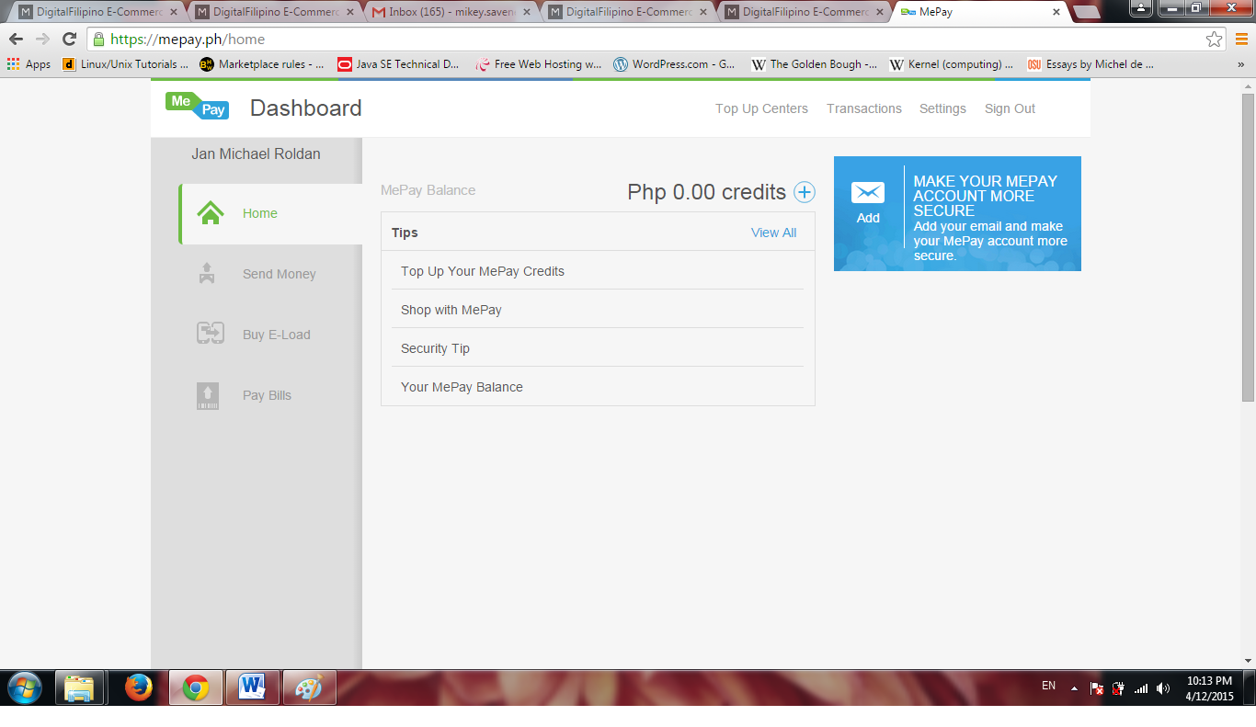Image resolution: width=1256 pixels, height=727 pixels.
Task: Select the Send Money sidebar icon
Action: (x=207, y=274)
